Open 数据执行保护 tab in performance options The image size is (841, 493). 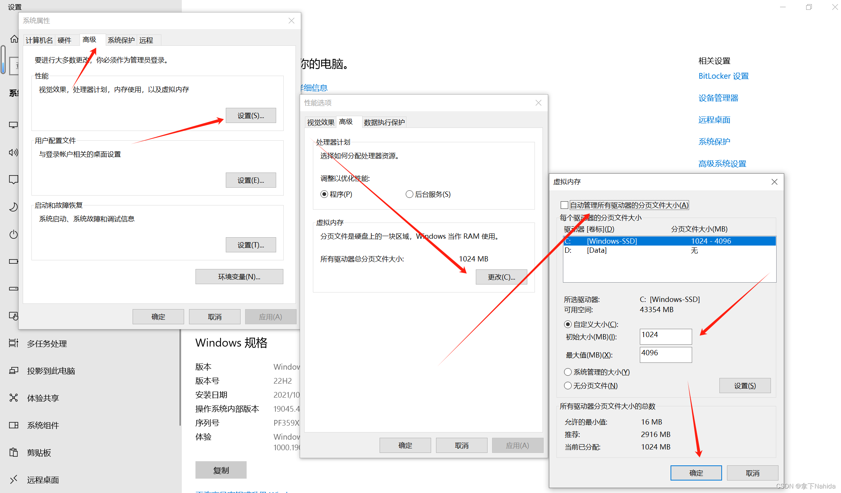pos(384,122)
